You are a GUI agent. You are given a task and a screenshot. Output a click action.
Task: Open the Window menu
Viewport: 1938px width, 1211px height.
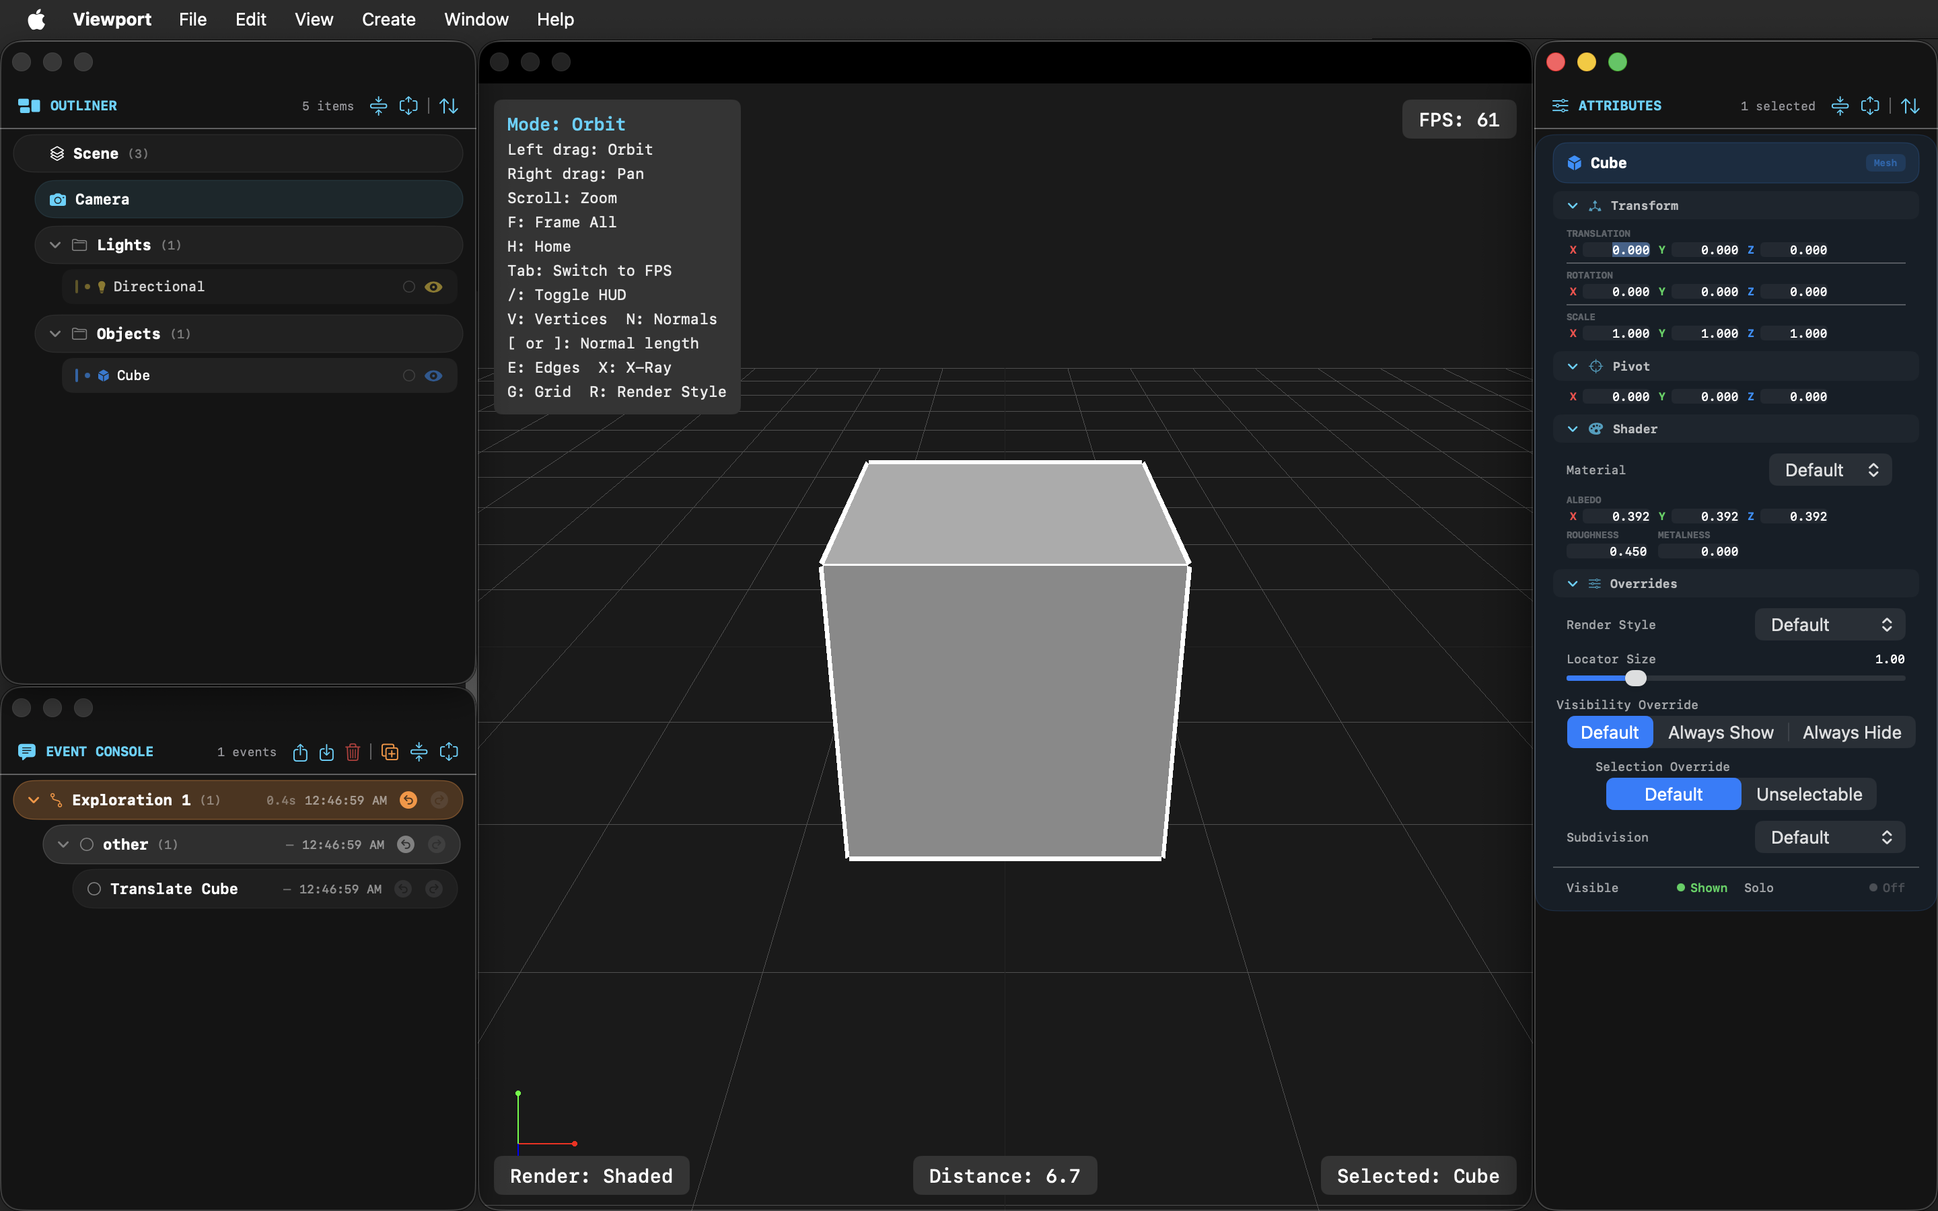tap(476, 20)
